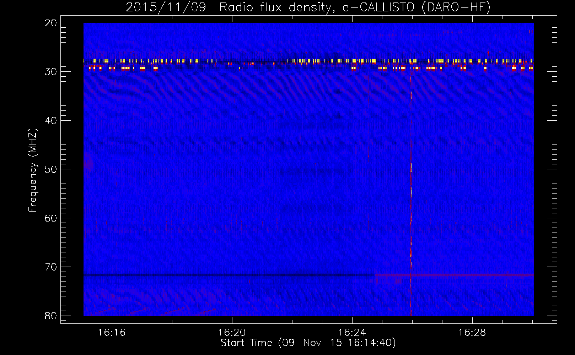Click the 16:16 time tick label

(112, 333)
